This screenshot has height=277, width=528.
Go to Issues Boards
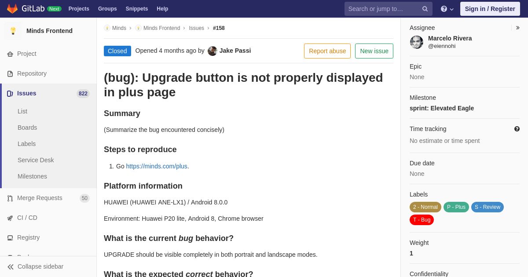pos(27,128)
